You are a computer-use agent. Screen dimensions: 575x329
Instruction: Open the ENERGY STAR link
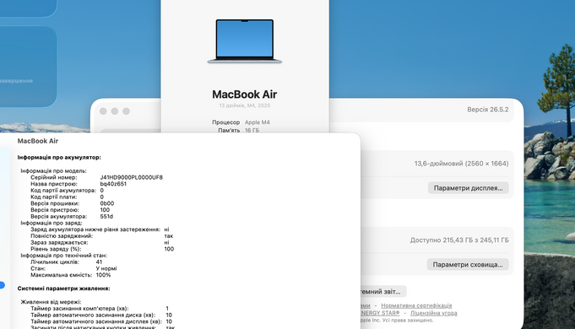[x=380, y=313]
